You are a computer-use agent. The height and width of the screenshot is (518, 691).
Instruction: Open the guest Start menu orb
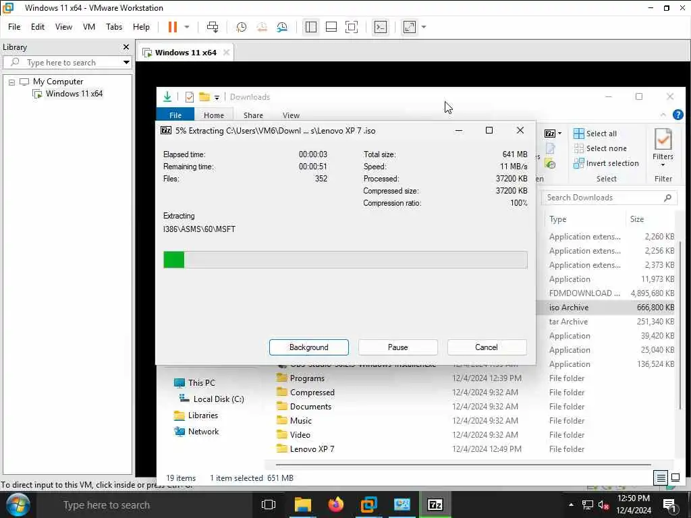click(18, 505)
